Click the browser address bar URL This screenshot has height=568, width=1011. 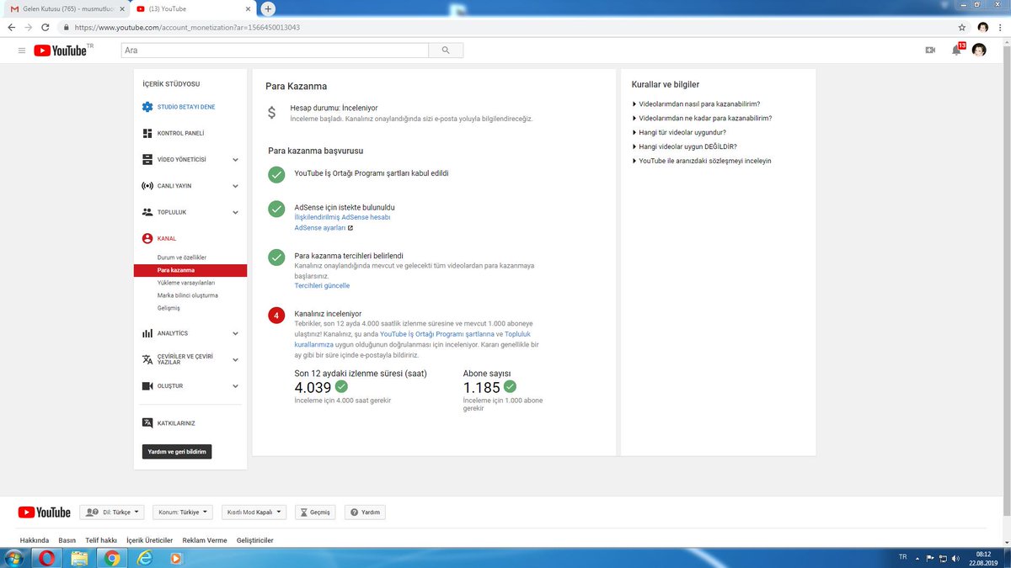[x=187, y=27]
